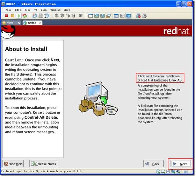Image resolution: width=195 pixels, height=176 pixels.
Task: Click the highlighted console view toolbar icon
Action: (129, 16)
